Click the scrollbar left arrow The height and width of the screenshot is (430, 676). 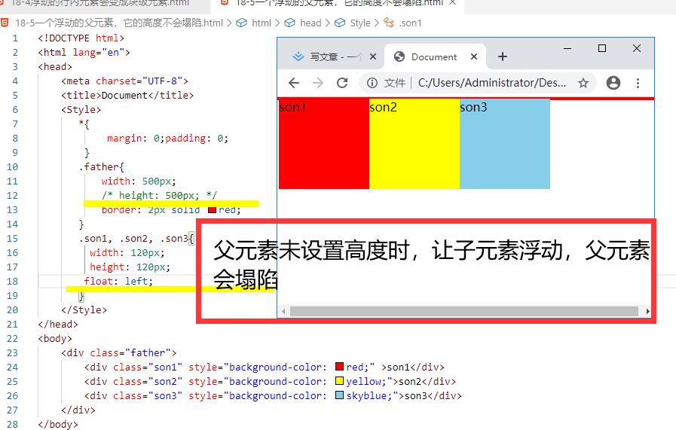pos(283,311)
